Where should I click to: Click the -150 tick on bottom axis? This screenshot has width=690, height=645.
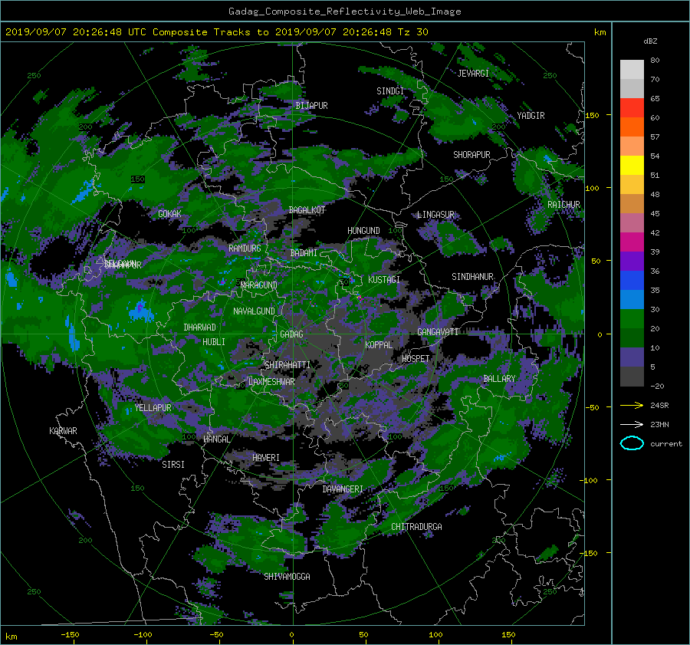(x=70, y=634)
